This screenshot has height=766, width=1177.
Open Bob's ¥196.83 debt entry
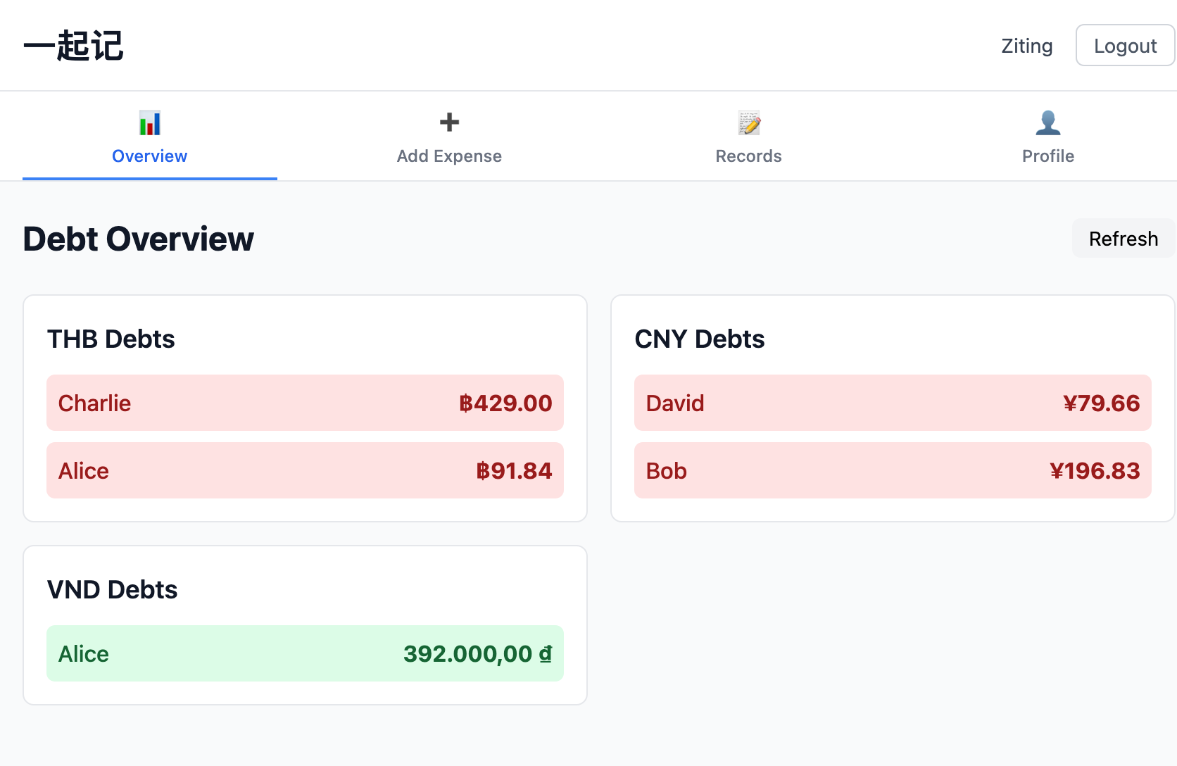892,470
